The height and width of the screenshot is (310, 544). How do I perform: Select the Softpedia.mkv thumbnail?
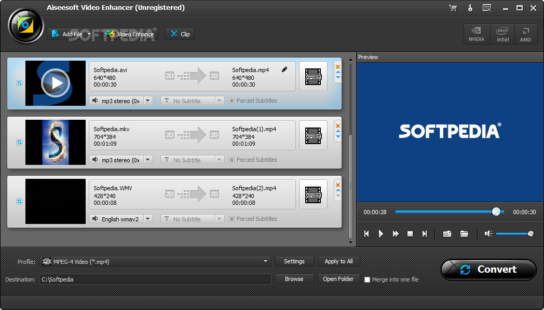point(56,143)
